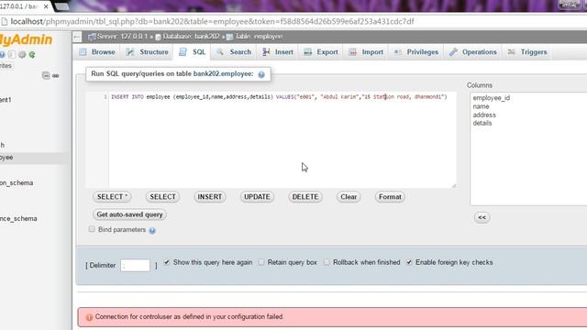Click the phpMyAdmin logo
This screenshot has height=330, width=587.
point(26,39)
